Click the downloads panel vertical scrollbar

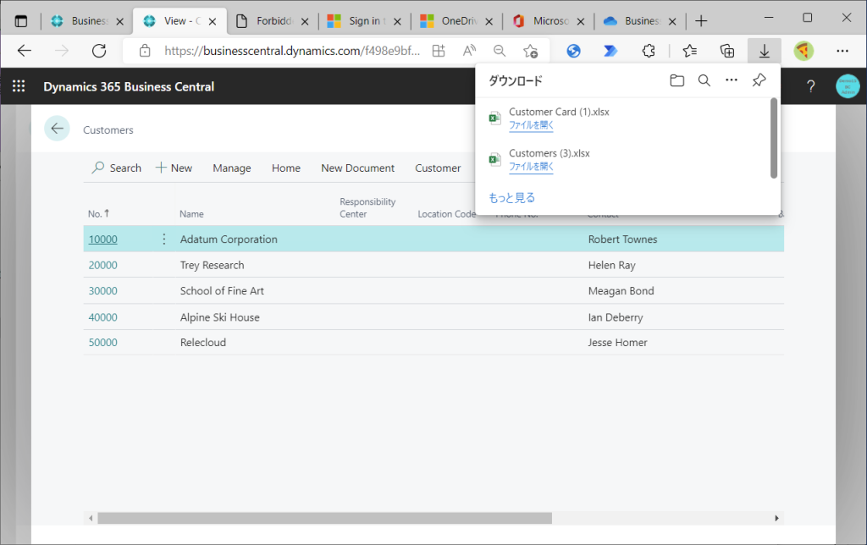coord(774,138)
